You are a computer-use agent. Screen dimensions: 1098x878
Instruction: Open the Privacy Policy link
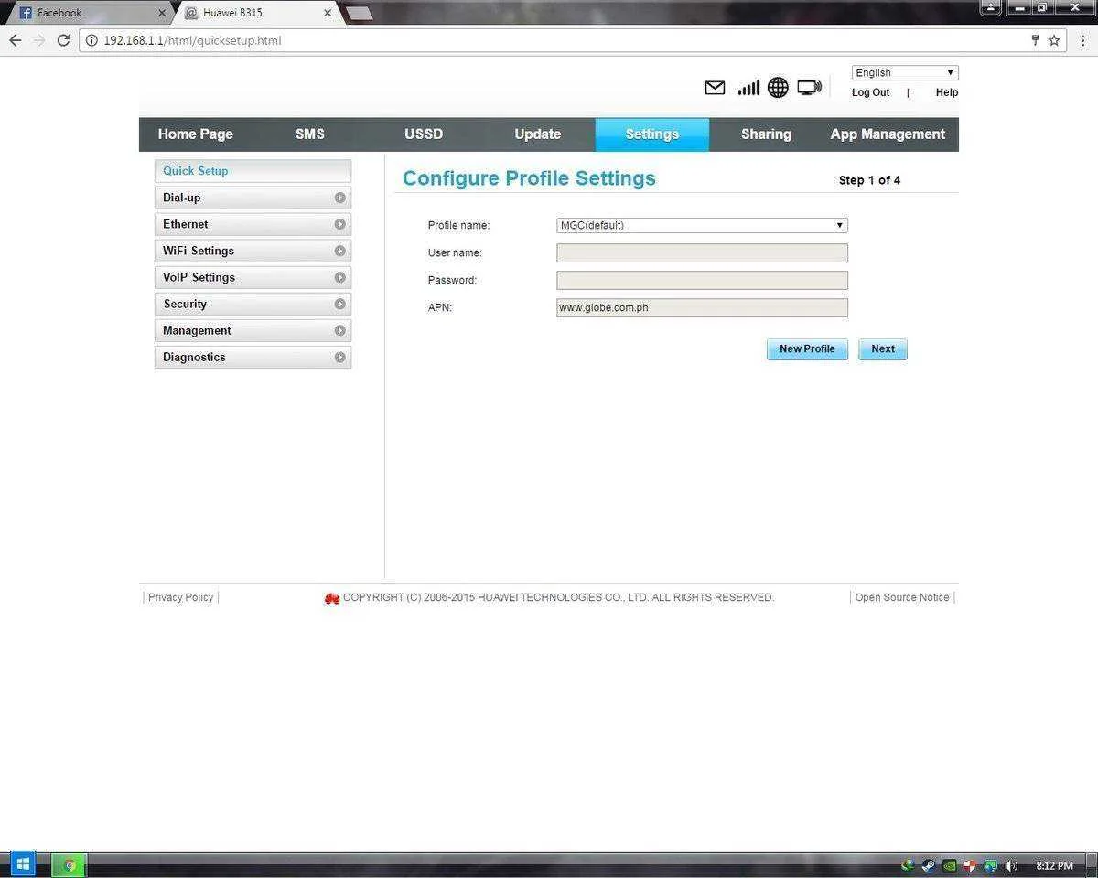tap(180, 597)
